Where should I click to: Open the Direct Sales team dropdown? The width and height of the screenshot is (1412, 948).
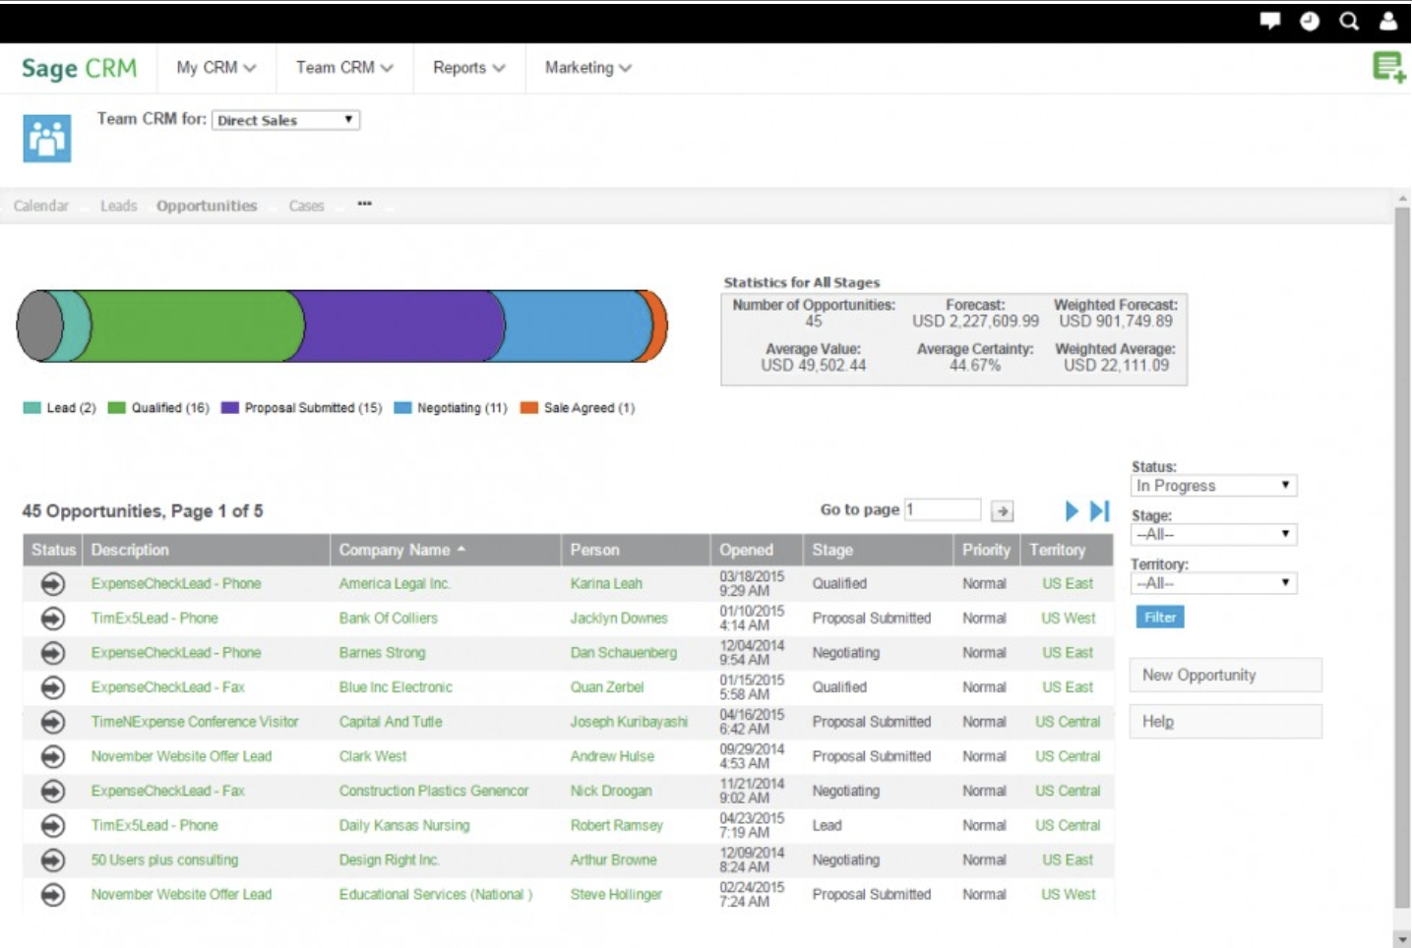[x=286, y=120]
